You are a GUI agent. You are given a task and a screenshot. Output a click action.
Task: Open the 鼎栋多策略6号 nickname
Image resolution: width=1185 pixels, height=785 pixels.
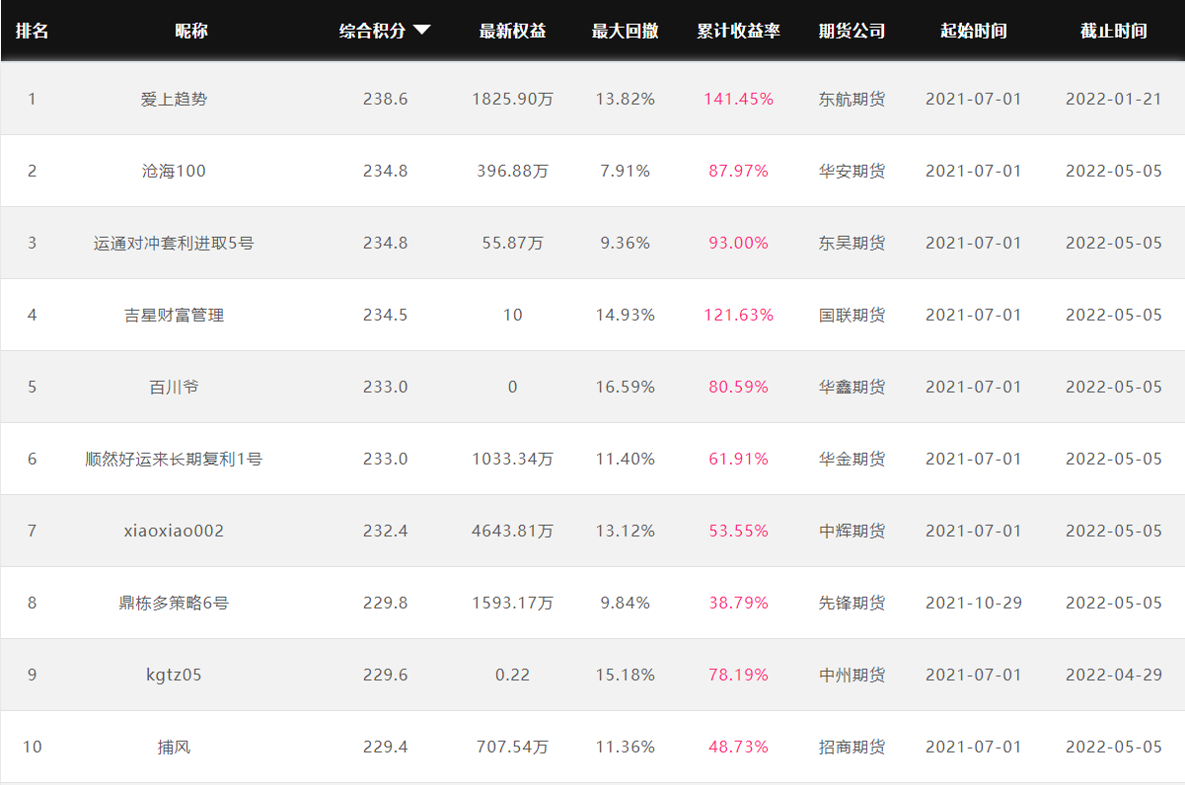[x=175, y=603]
